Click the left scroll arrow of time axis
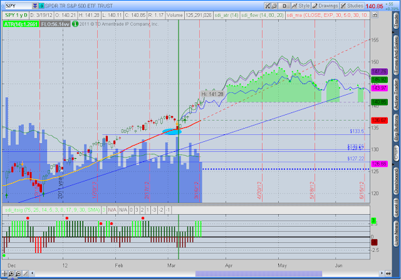 tap(32, 273)
